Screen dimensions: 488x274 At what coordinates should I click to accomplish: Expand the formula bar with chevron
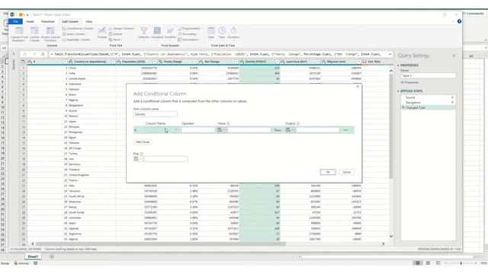point(390,54)
